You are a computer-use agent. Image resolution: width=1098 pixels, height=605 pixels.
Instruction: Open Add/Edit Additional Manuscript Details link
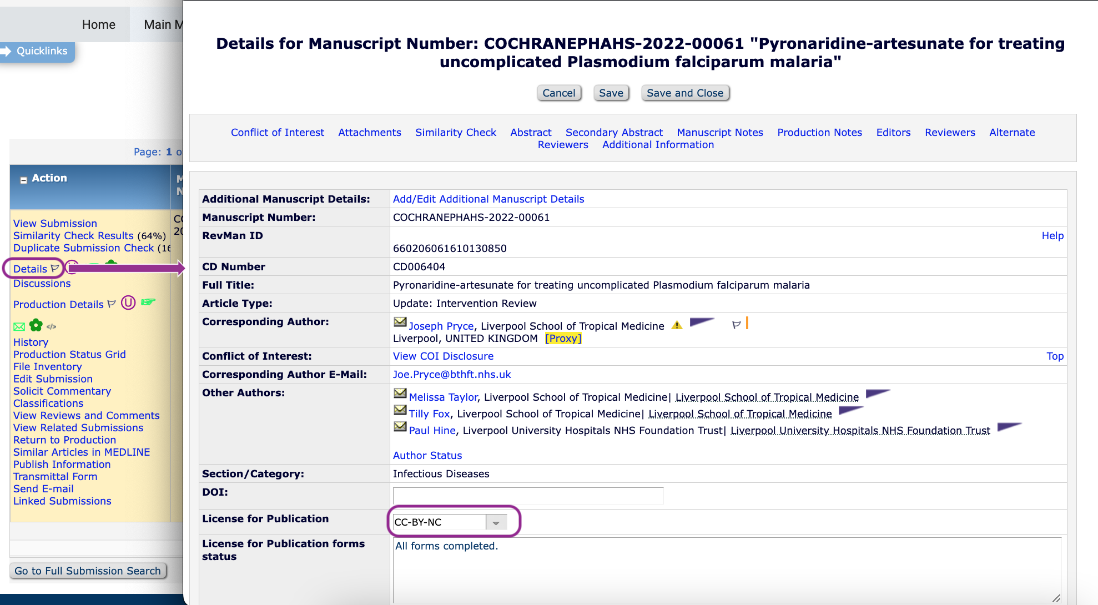(488, 199)
